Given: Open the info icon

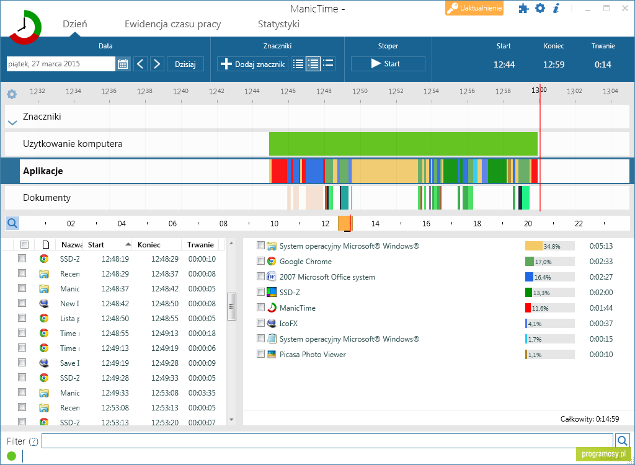Looking at the screenshot, I should coord(556,8).
